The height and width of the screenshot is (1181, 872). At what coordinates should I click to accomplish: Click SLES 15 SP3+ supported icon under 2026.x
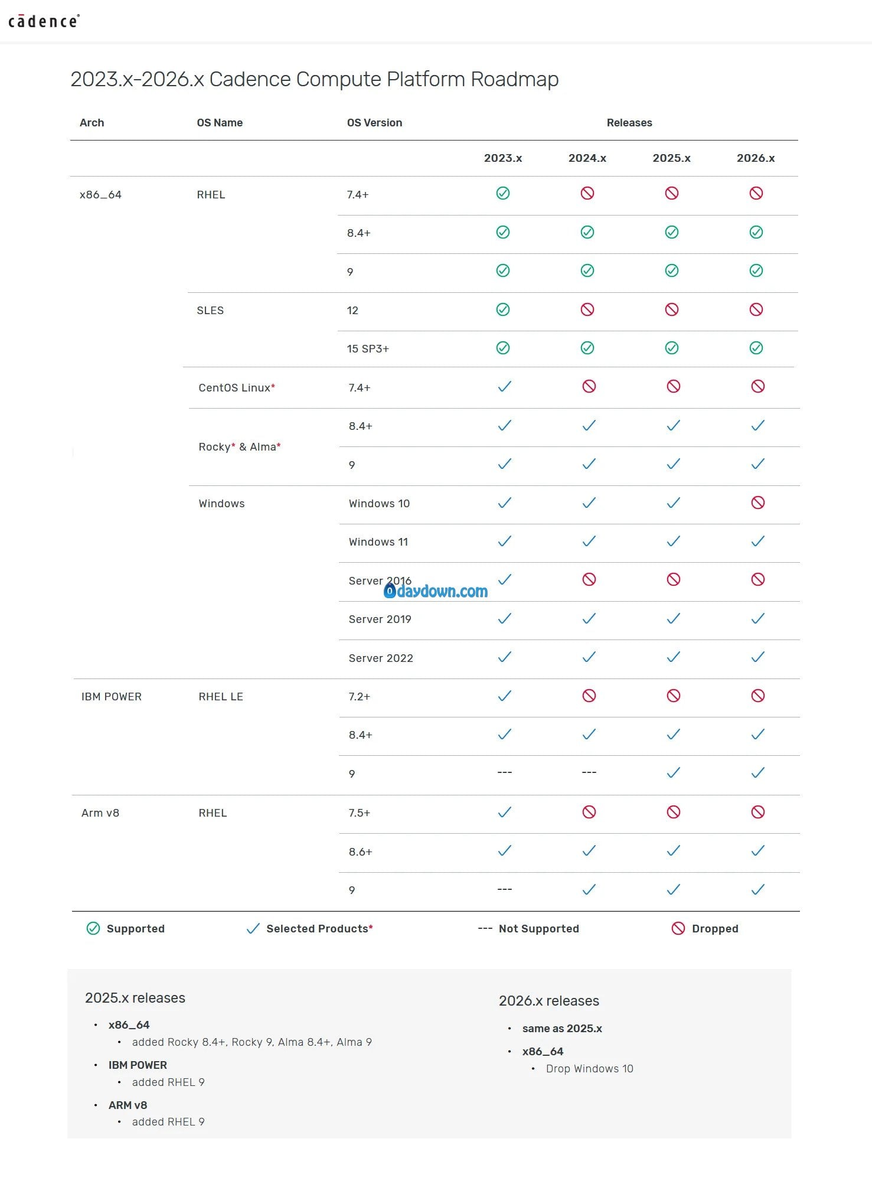click(756, 348)
